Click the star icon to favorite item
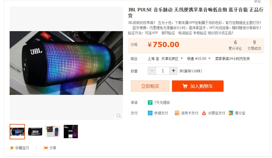The width and height of the screenshot is (272, 158). (x=12, y=148)
